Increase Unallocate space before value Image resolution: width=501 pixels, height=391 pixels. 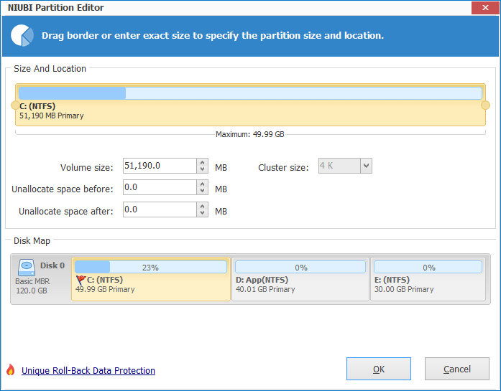pyautogui.click(x=202, y=184)
